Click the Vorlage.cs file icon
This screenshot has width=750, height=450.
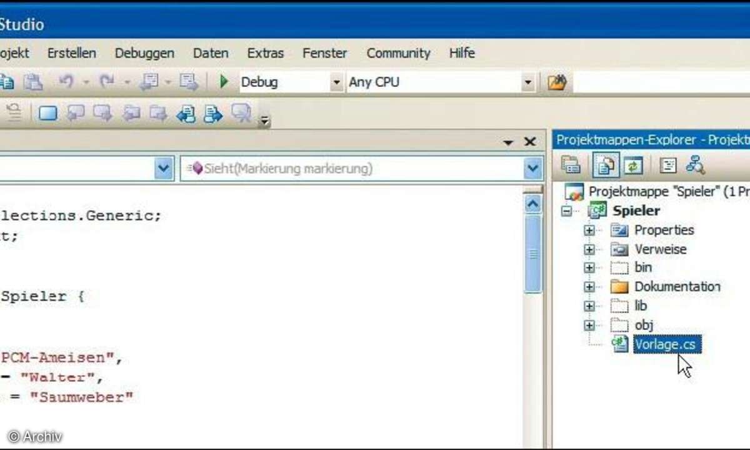[x=620, y=344]
